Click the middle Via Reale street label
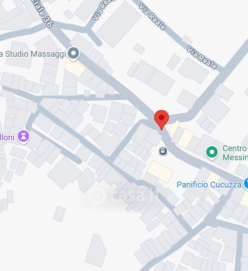 pos(152,17)
